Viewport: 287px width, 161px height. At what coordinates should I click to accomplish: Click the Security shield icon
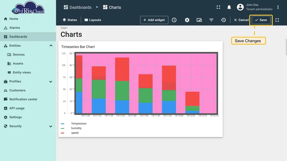[x=5, y=126]
